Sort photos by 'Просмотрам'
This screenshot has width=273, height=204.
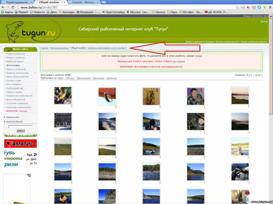(x=99, y=78)
